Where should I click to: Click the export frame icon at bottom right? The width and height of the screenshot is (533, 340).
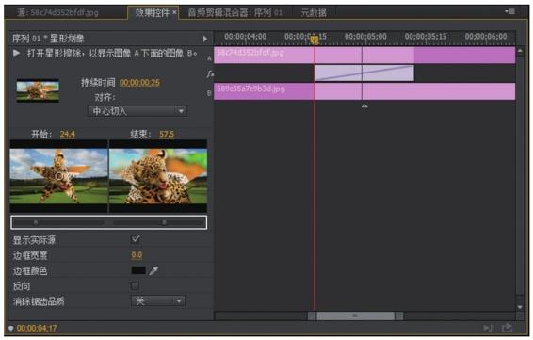[x=507, y=328]
